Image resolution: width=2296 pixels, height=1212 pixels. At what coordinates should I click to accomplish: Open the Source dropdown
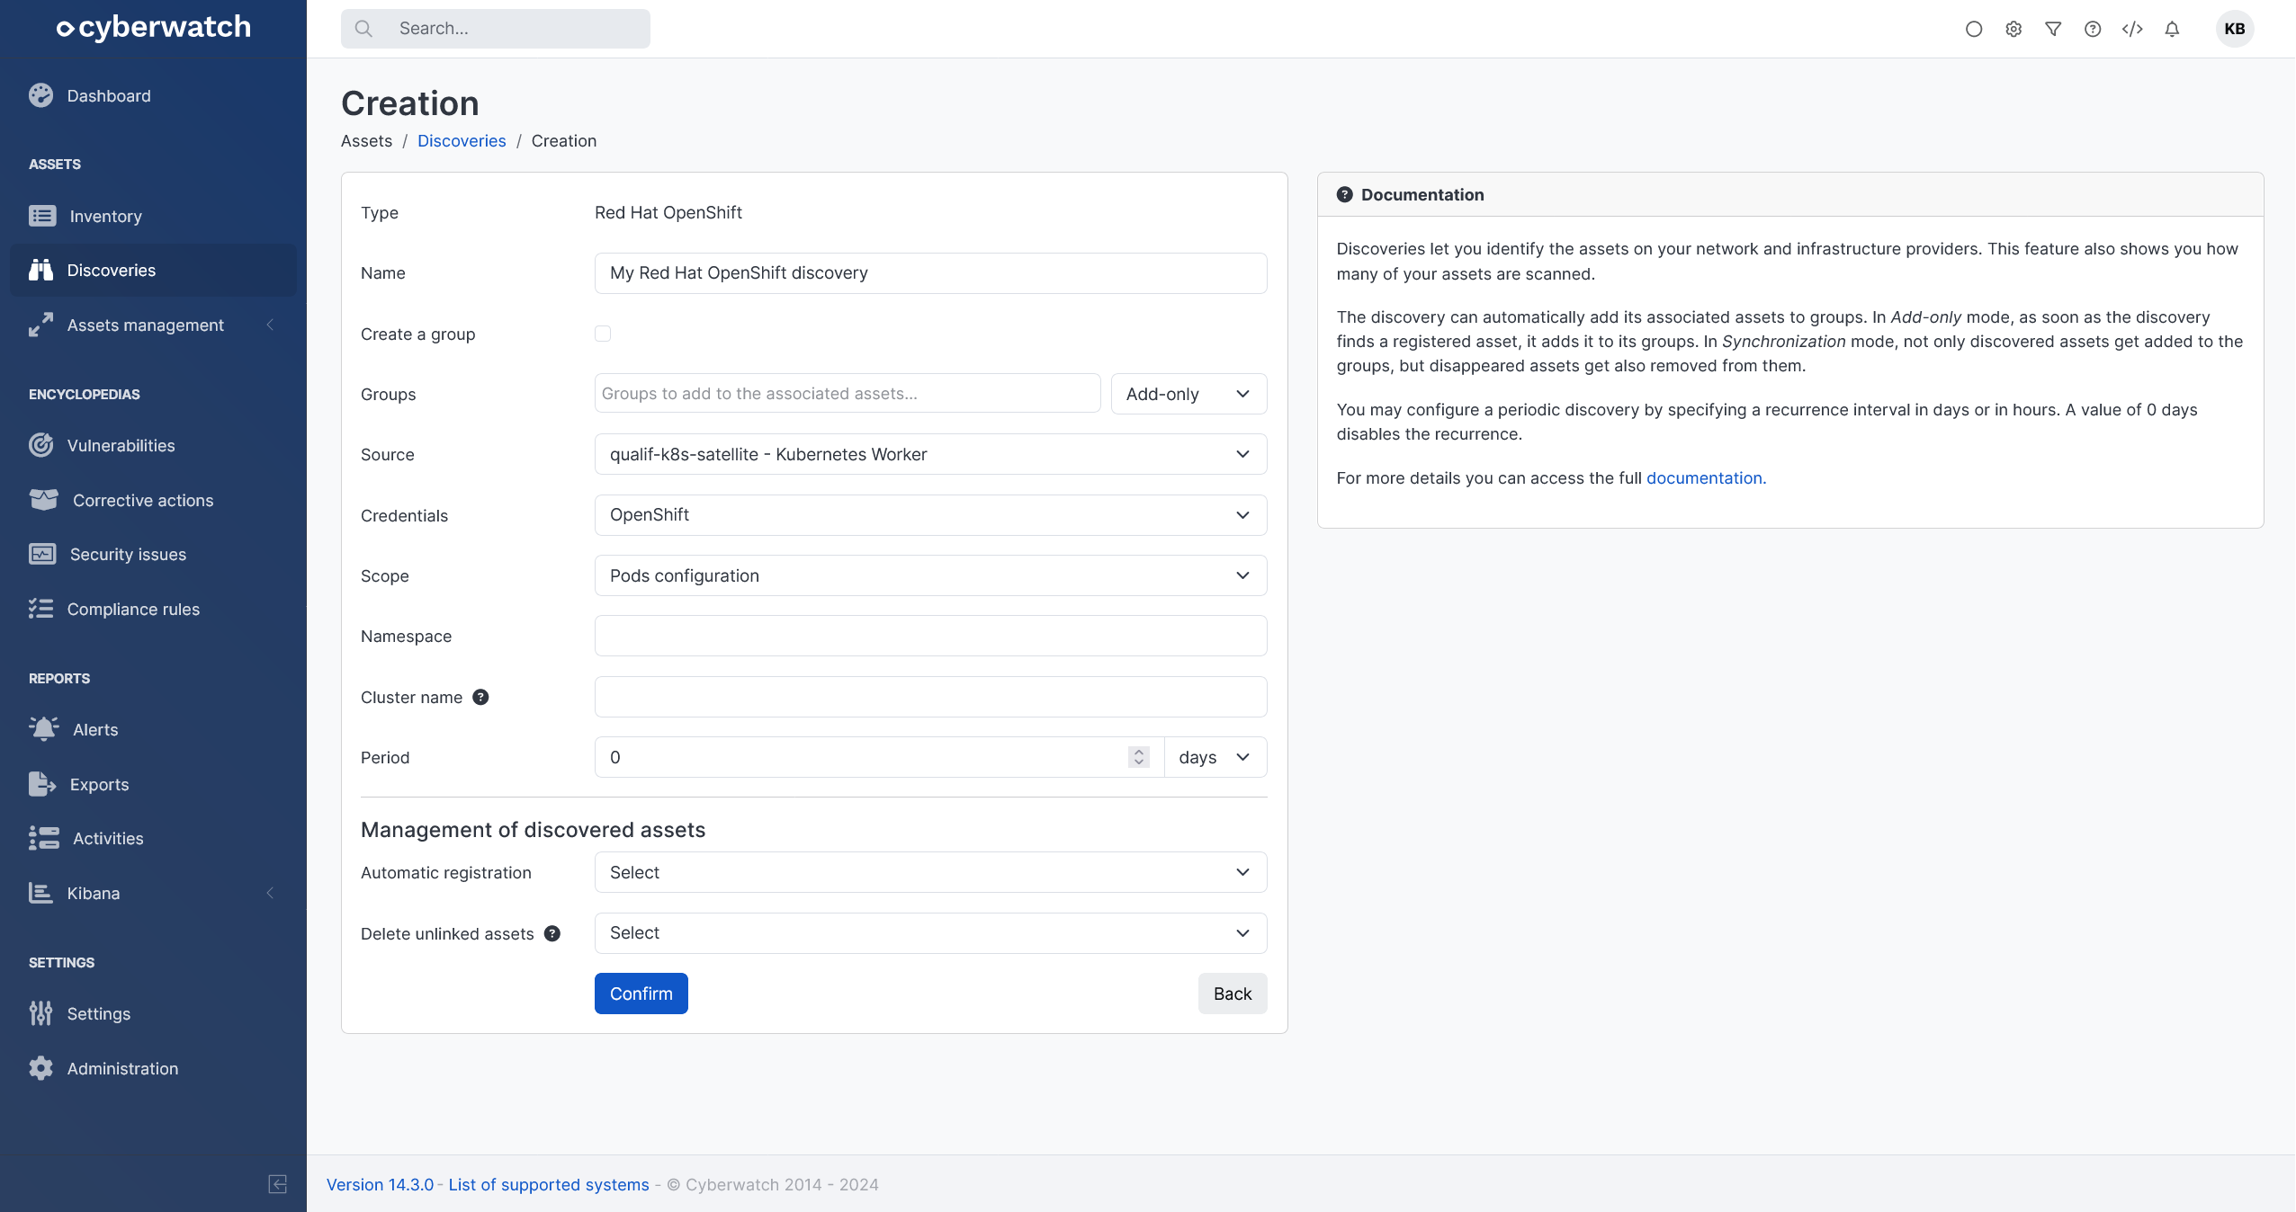(x=930, y=454)
